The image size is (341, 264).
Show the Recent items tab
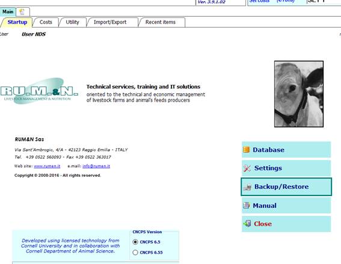tap(161, 22)
